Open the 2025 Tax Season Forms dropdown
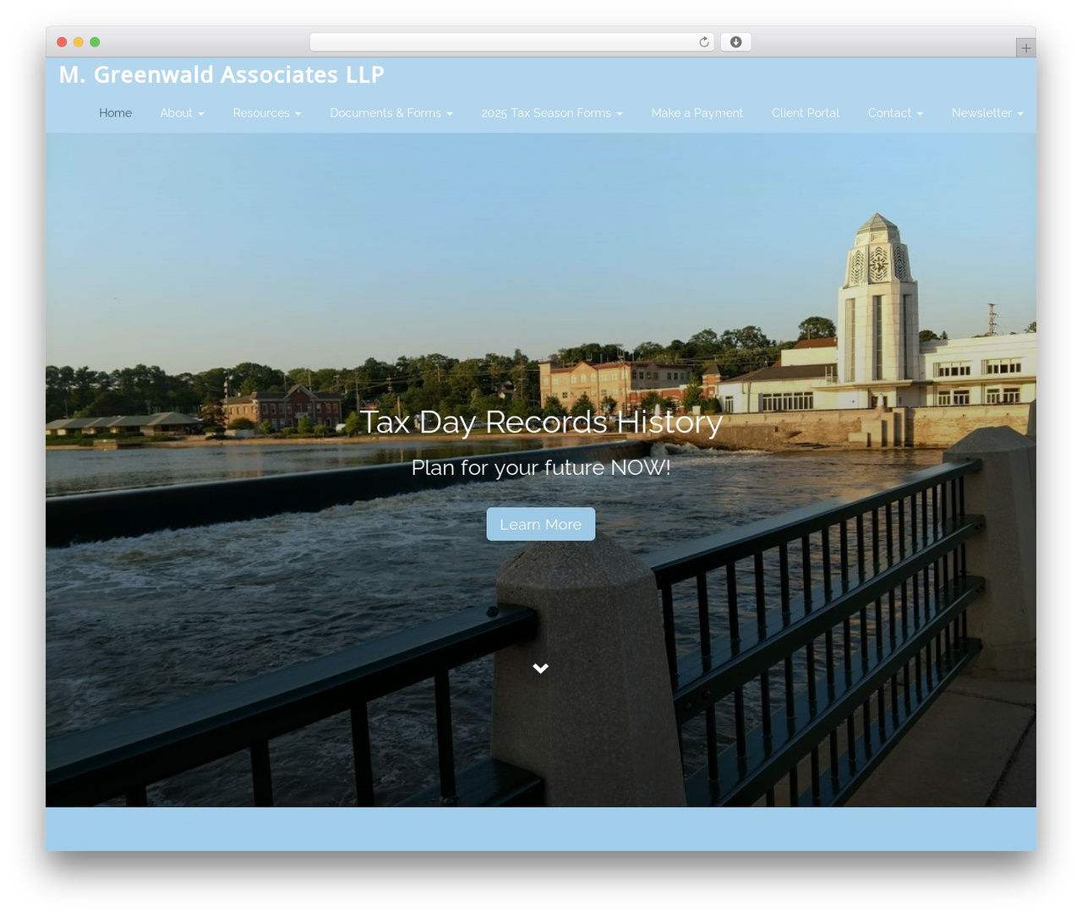 pyautogui.click(x=552, y=113)
